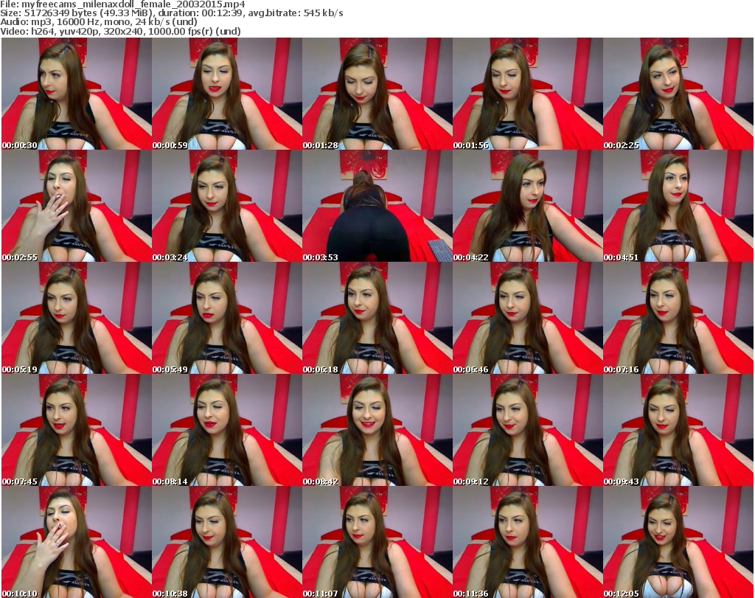Select the thumbnail marked 00:08:14
Screen dimensions: 755x598
point(227,430)
